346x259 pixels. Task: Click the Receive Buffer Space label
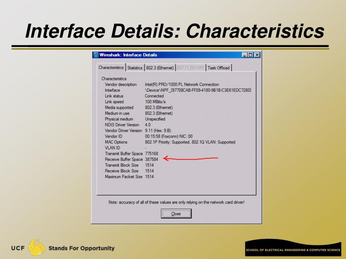click(x=124, y=159)
